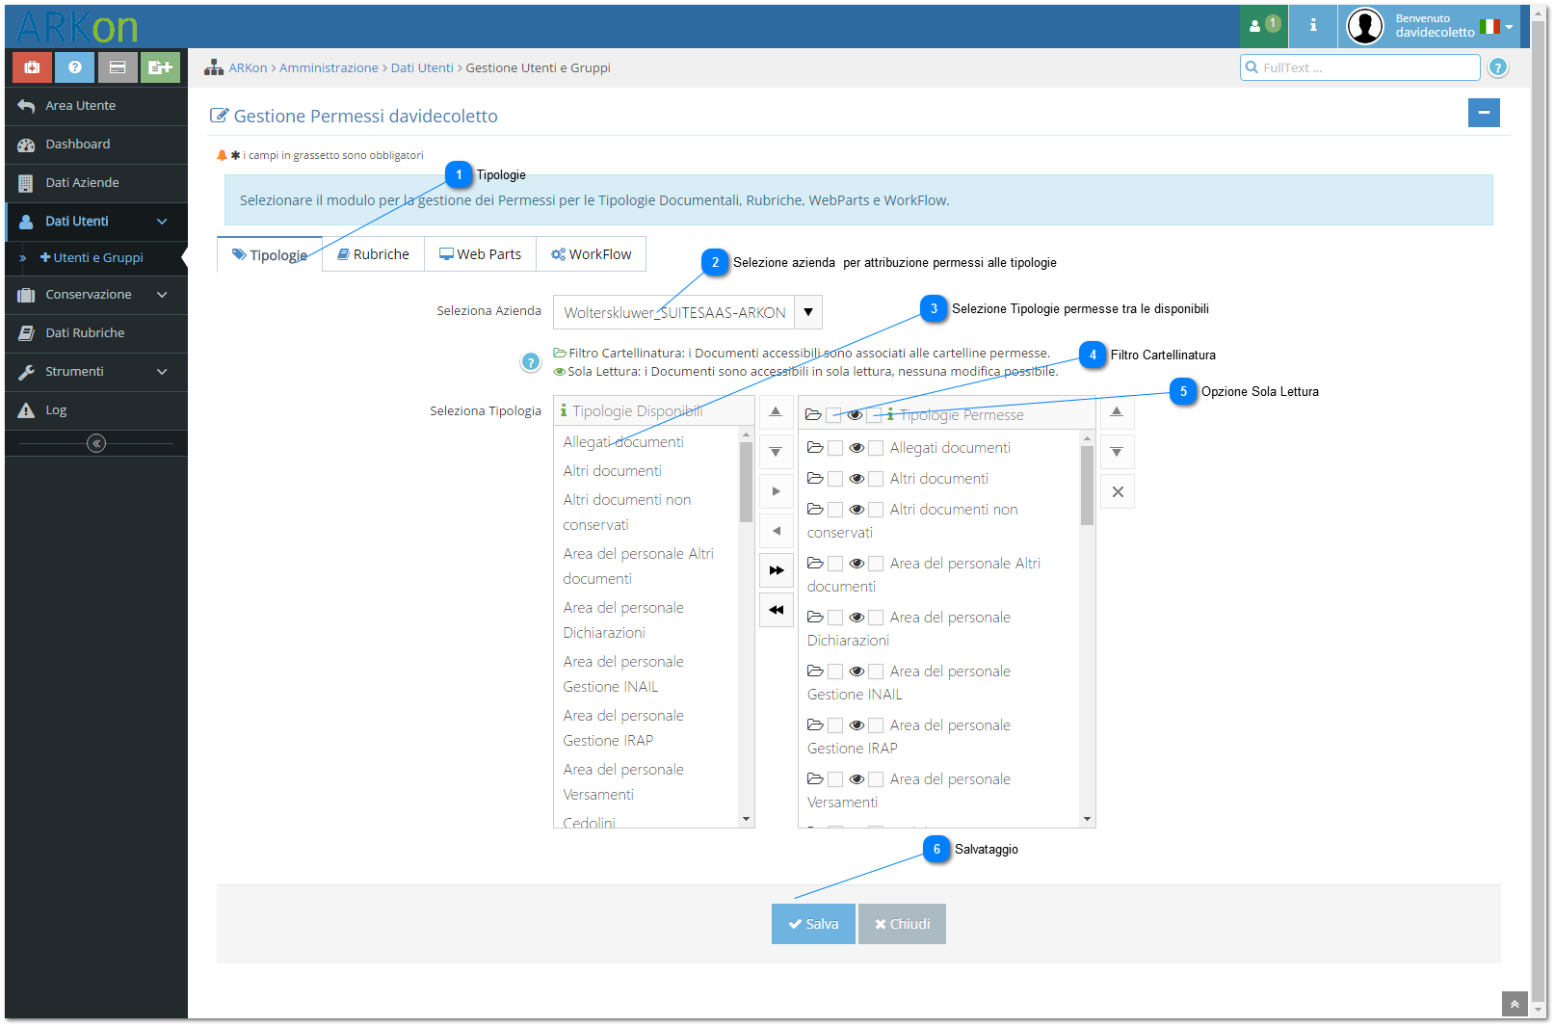Go to Dati Utenti breadcrumb link

422,68
